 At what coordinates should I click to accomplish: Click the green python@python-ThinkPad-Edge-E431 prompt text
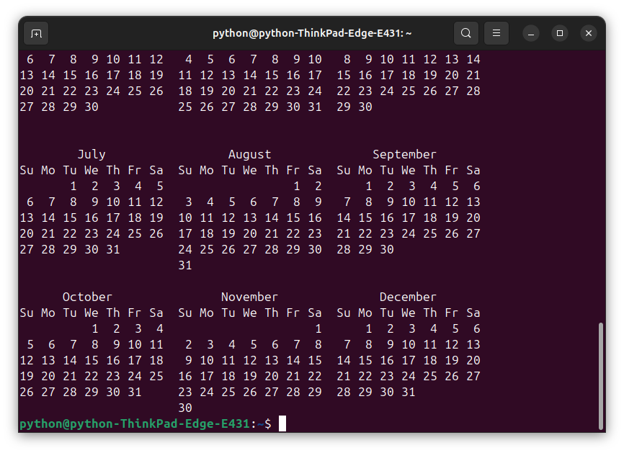coord(135,424)
